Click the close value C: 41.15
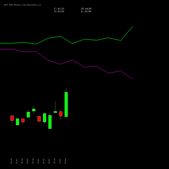The image size is (169, 169). (59, 9)
